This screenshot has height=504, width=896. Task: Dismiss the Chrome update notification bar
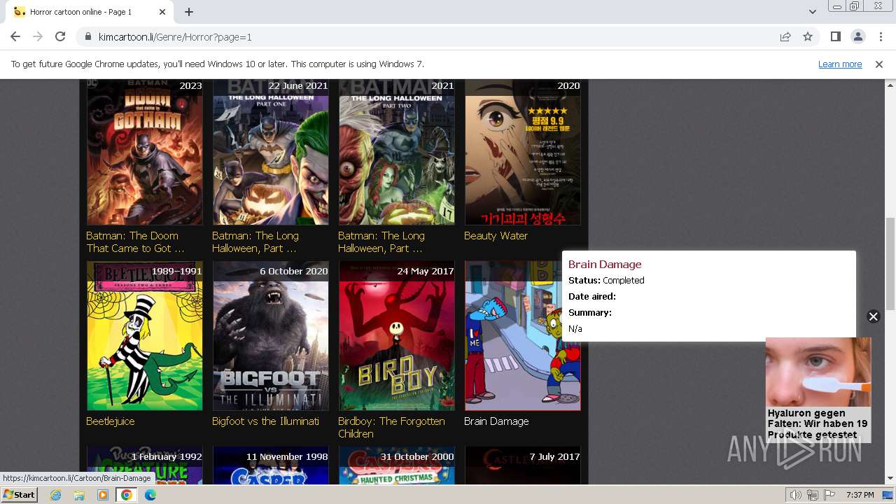[879, 64]
